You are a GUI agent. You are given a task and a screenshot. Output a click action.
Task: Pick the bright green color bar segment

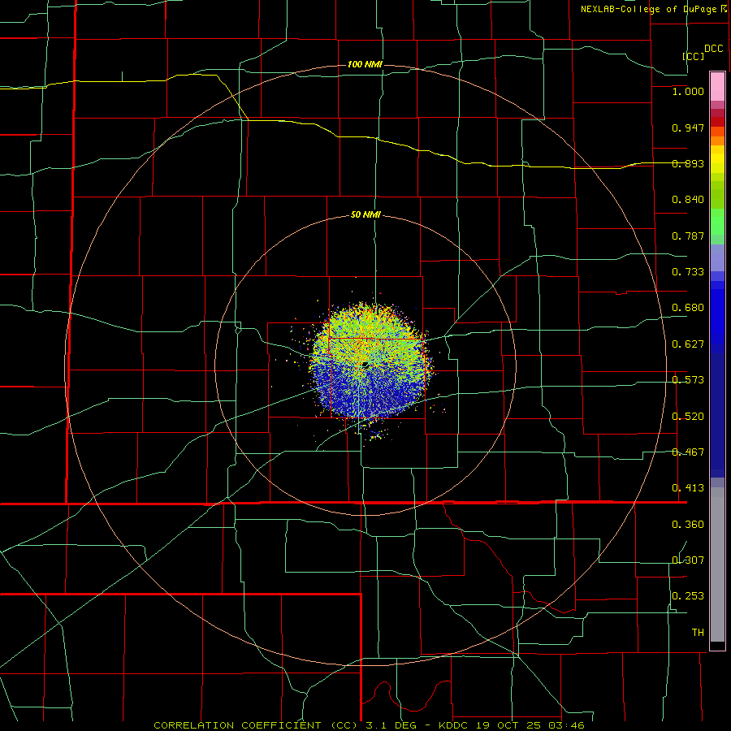pos(717,222)
